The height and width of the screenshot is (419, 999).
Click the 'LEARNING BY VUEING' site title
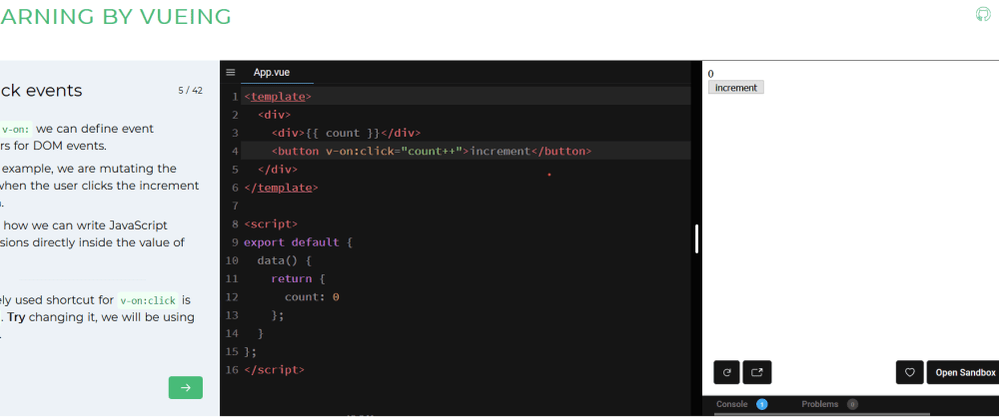[115, 17]
